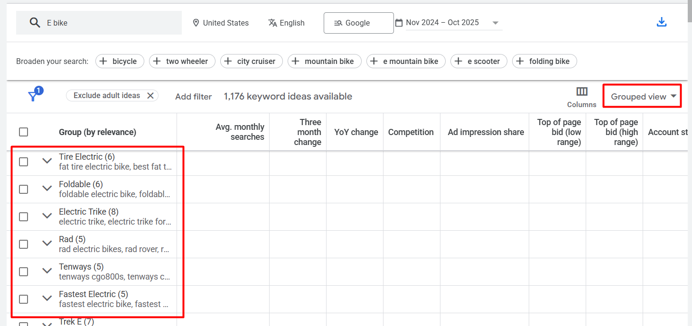692x326 pixels.
Task: Add mountain bike to broaden search
Action: coord(324,61)
